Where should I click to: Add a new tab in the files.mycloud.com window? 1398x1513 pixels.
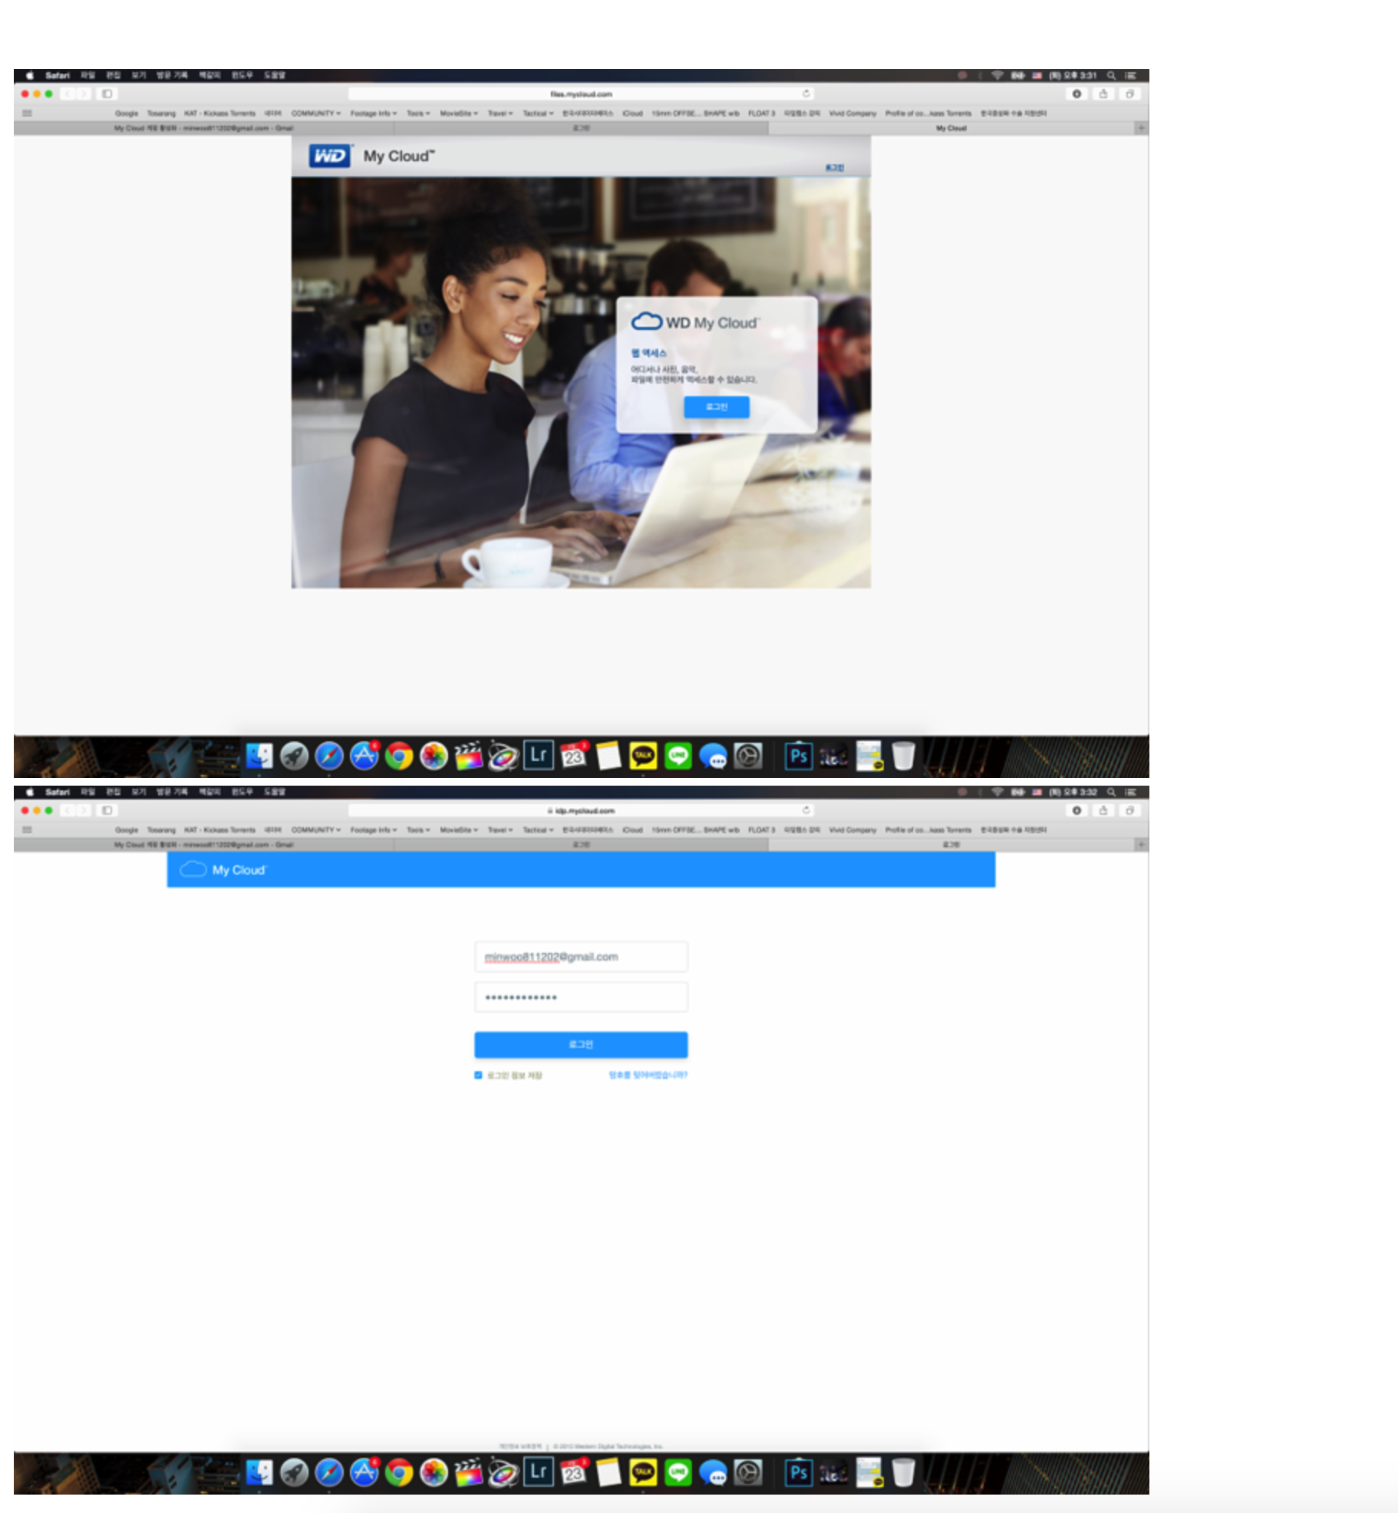click(x=1142, y=128)
